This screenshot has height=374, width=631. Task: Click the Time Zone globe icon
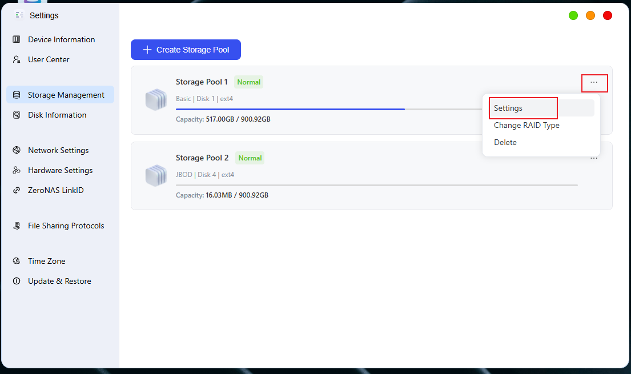tap(17, 261)
